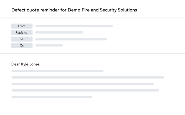
Task: Select the Reply to label
Action: [22, 33]
